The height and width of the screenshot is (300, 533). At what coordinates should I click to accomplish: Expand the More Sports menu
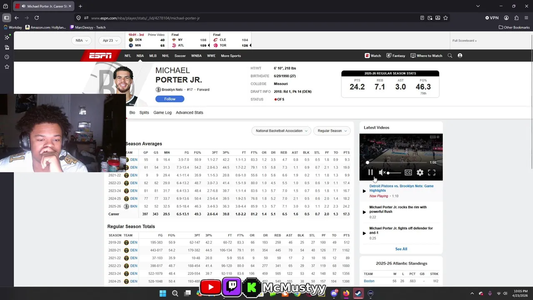[x=231, y=55]
